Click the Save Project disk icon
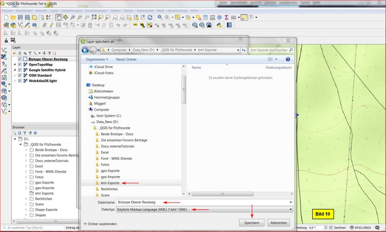386x232 pixels. coord(20,17)
